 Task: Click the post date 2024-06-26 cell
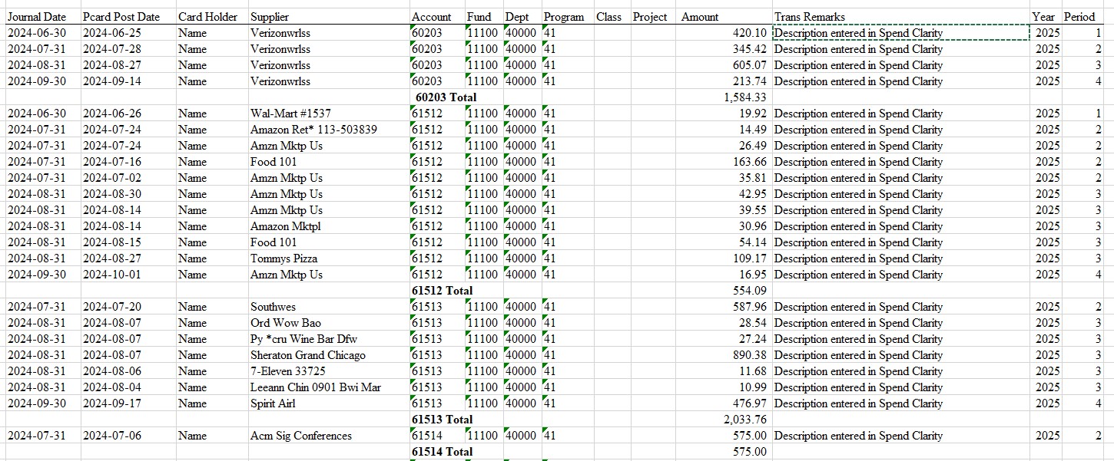(x=128, y=114)
